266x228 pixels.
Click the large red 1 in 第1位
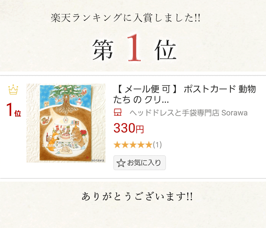[133, 47]
